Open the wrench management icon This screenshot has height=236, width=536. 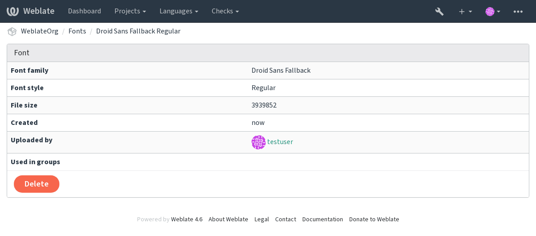(440, 11)
